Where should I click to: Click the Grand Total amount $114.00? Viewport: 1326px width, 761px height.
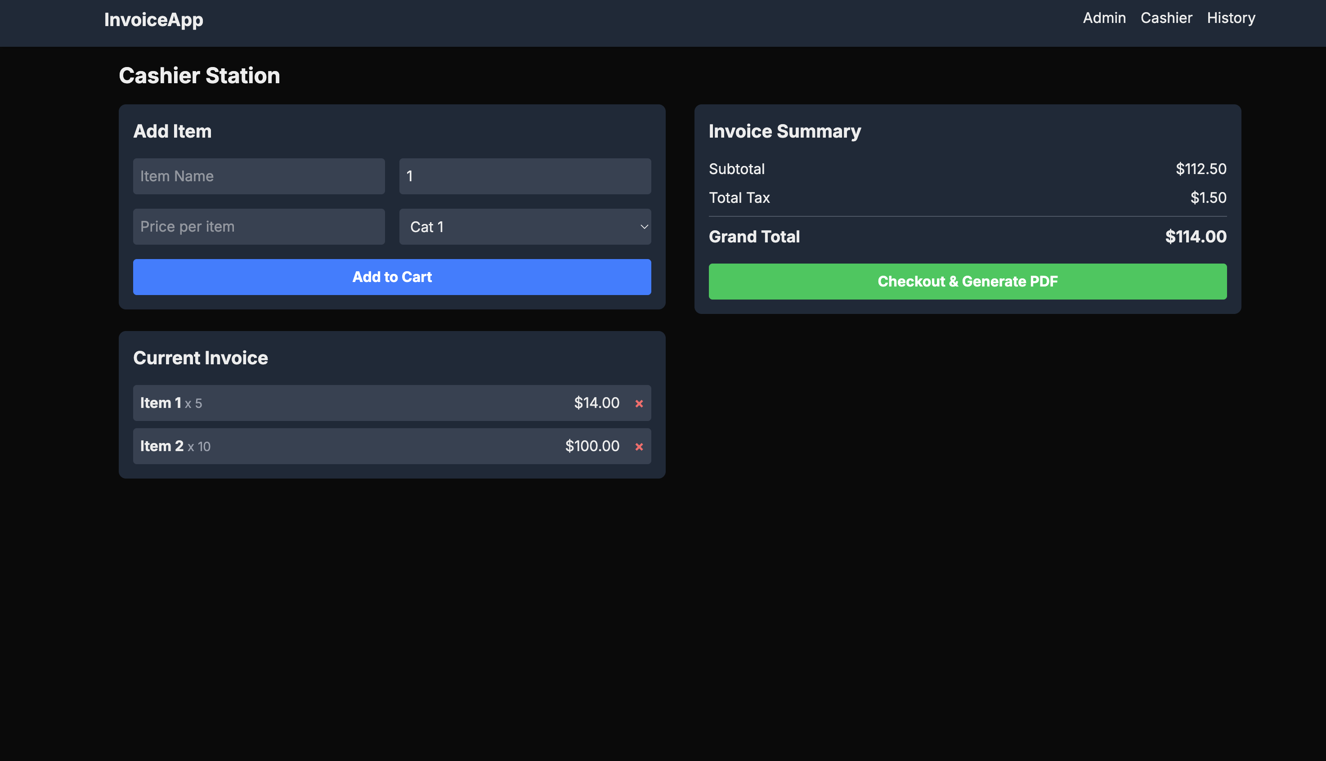pyautogui.click(x=1195, y=237)
